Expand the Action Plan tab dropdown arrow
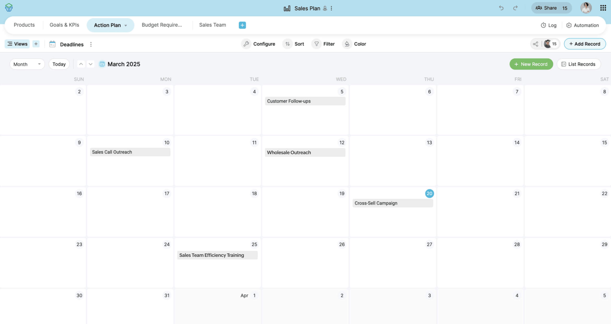This screenshot has width=611, height=324. (126, 25)
